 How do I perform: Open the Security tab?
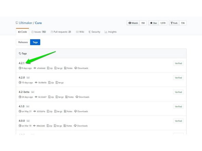click(94, 32)
